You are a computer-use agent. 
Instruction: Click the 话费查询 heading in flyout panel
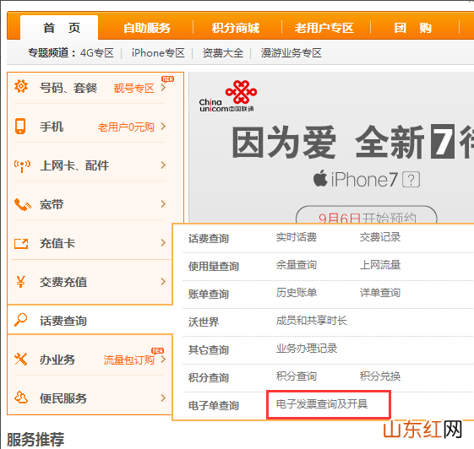click(209, 238)
